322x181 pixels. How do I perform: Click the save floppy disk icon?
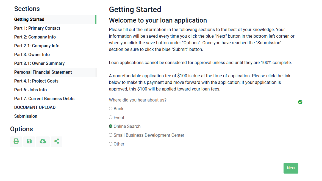point(29,141)
